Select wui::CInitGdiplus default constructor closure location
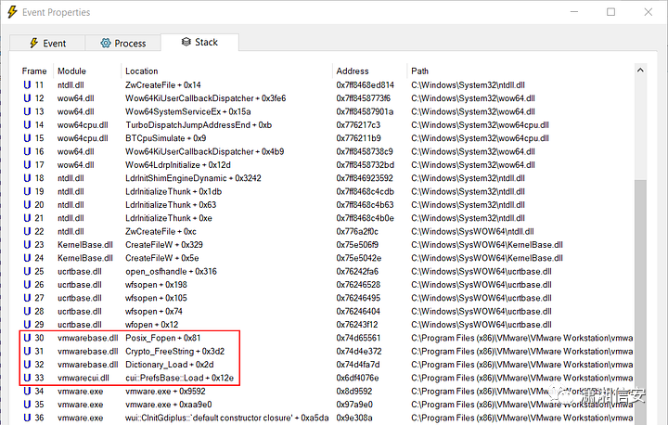The image size is (668, 425). 226,418
